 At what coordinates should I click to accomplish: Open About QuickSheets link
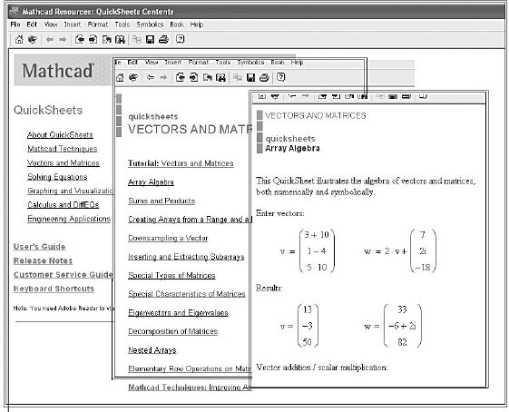[x=60, y=134]
